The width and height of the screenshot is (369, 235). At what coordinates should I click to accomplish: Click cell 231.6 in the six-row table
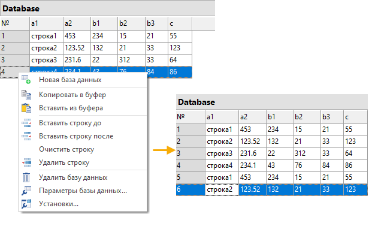point(252,153)
